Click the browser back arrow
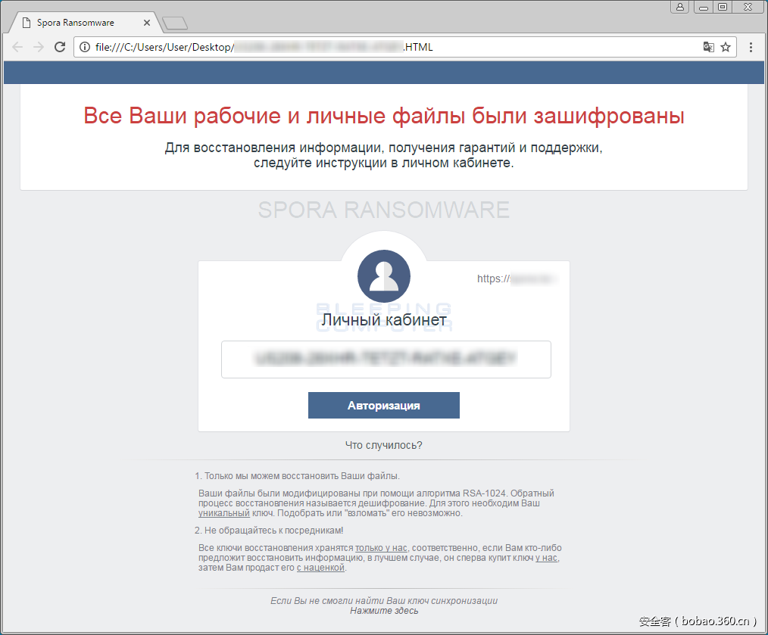This screenshot has height=635, width=768. (17, 47)
